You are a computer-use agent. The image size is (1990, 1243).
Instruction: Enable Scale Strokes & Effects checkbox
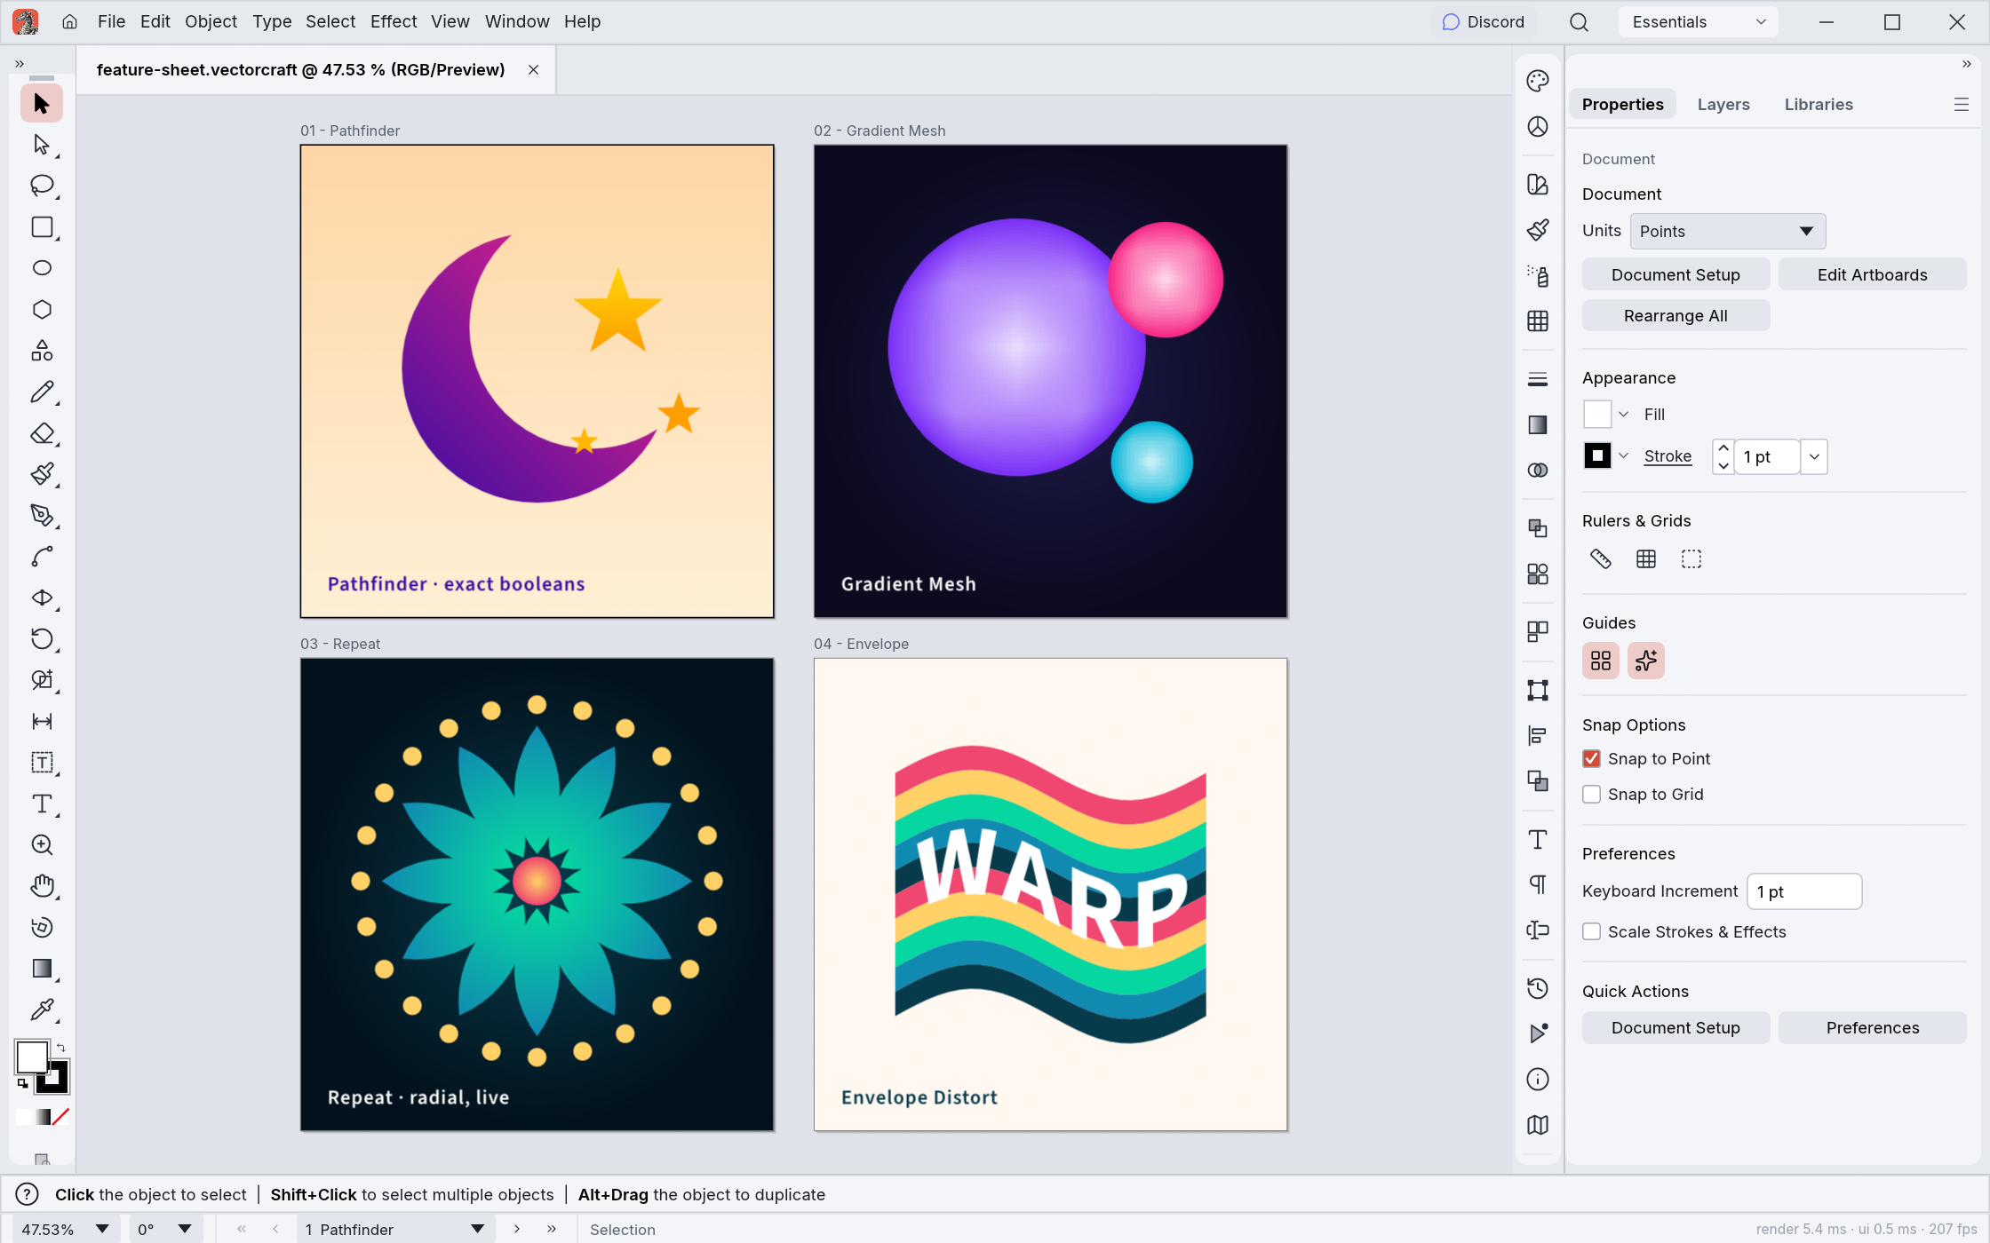point(1592,932)
